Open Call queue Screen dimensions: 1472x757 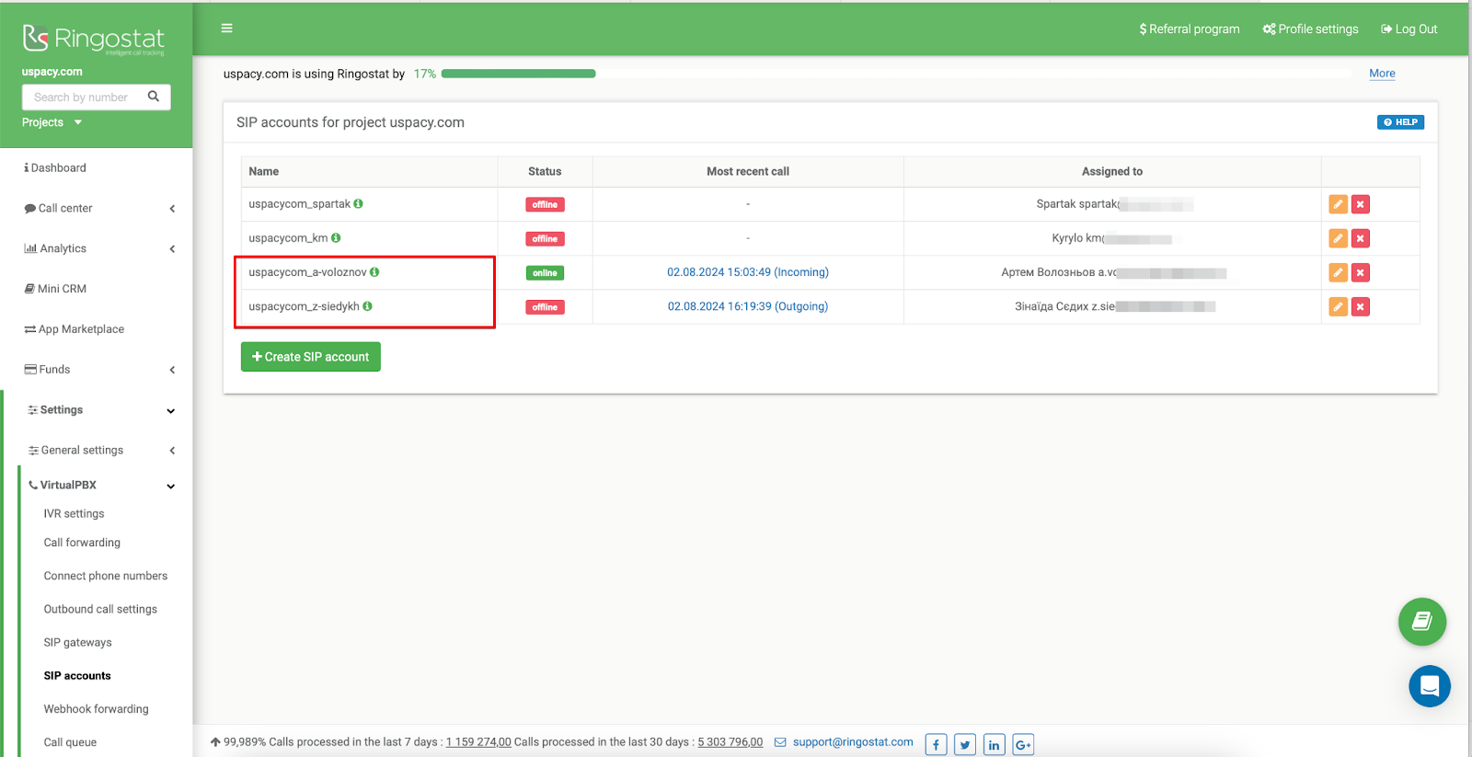(70, 742)
